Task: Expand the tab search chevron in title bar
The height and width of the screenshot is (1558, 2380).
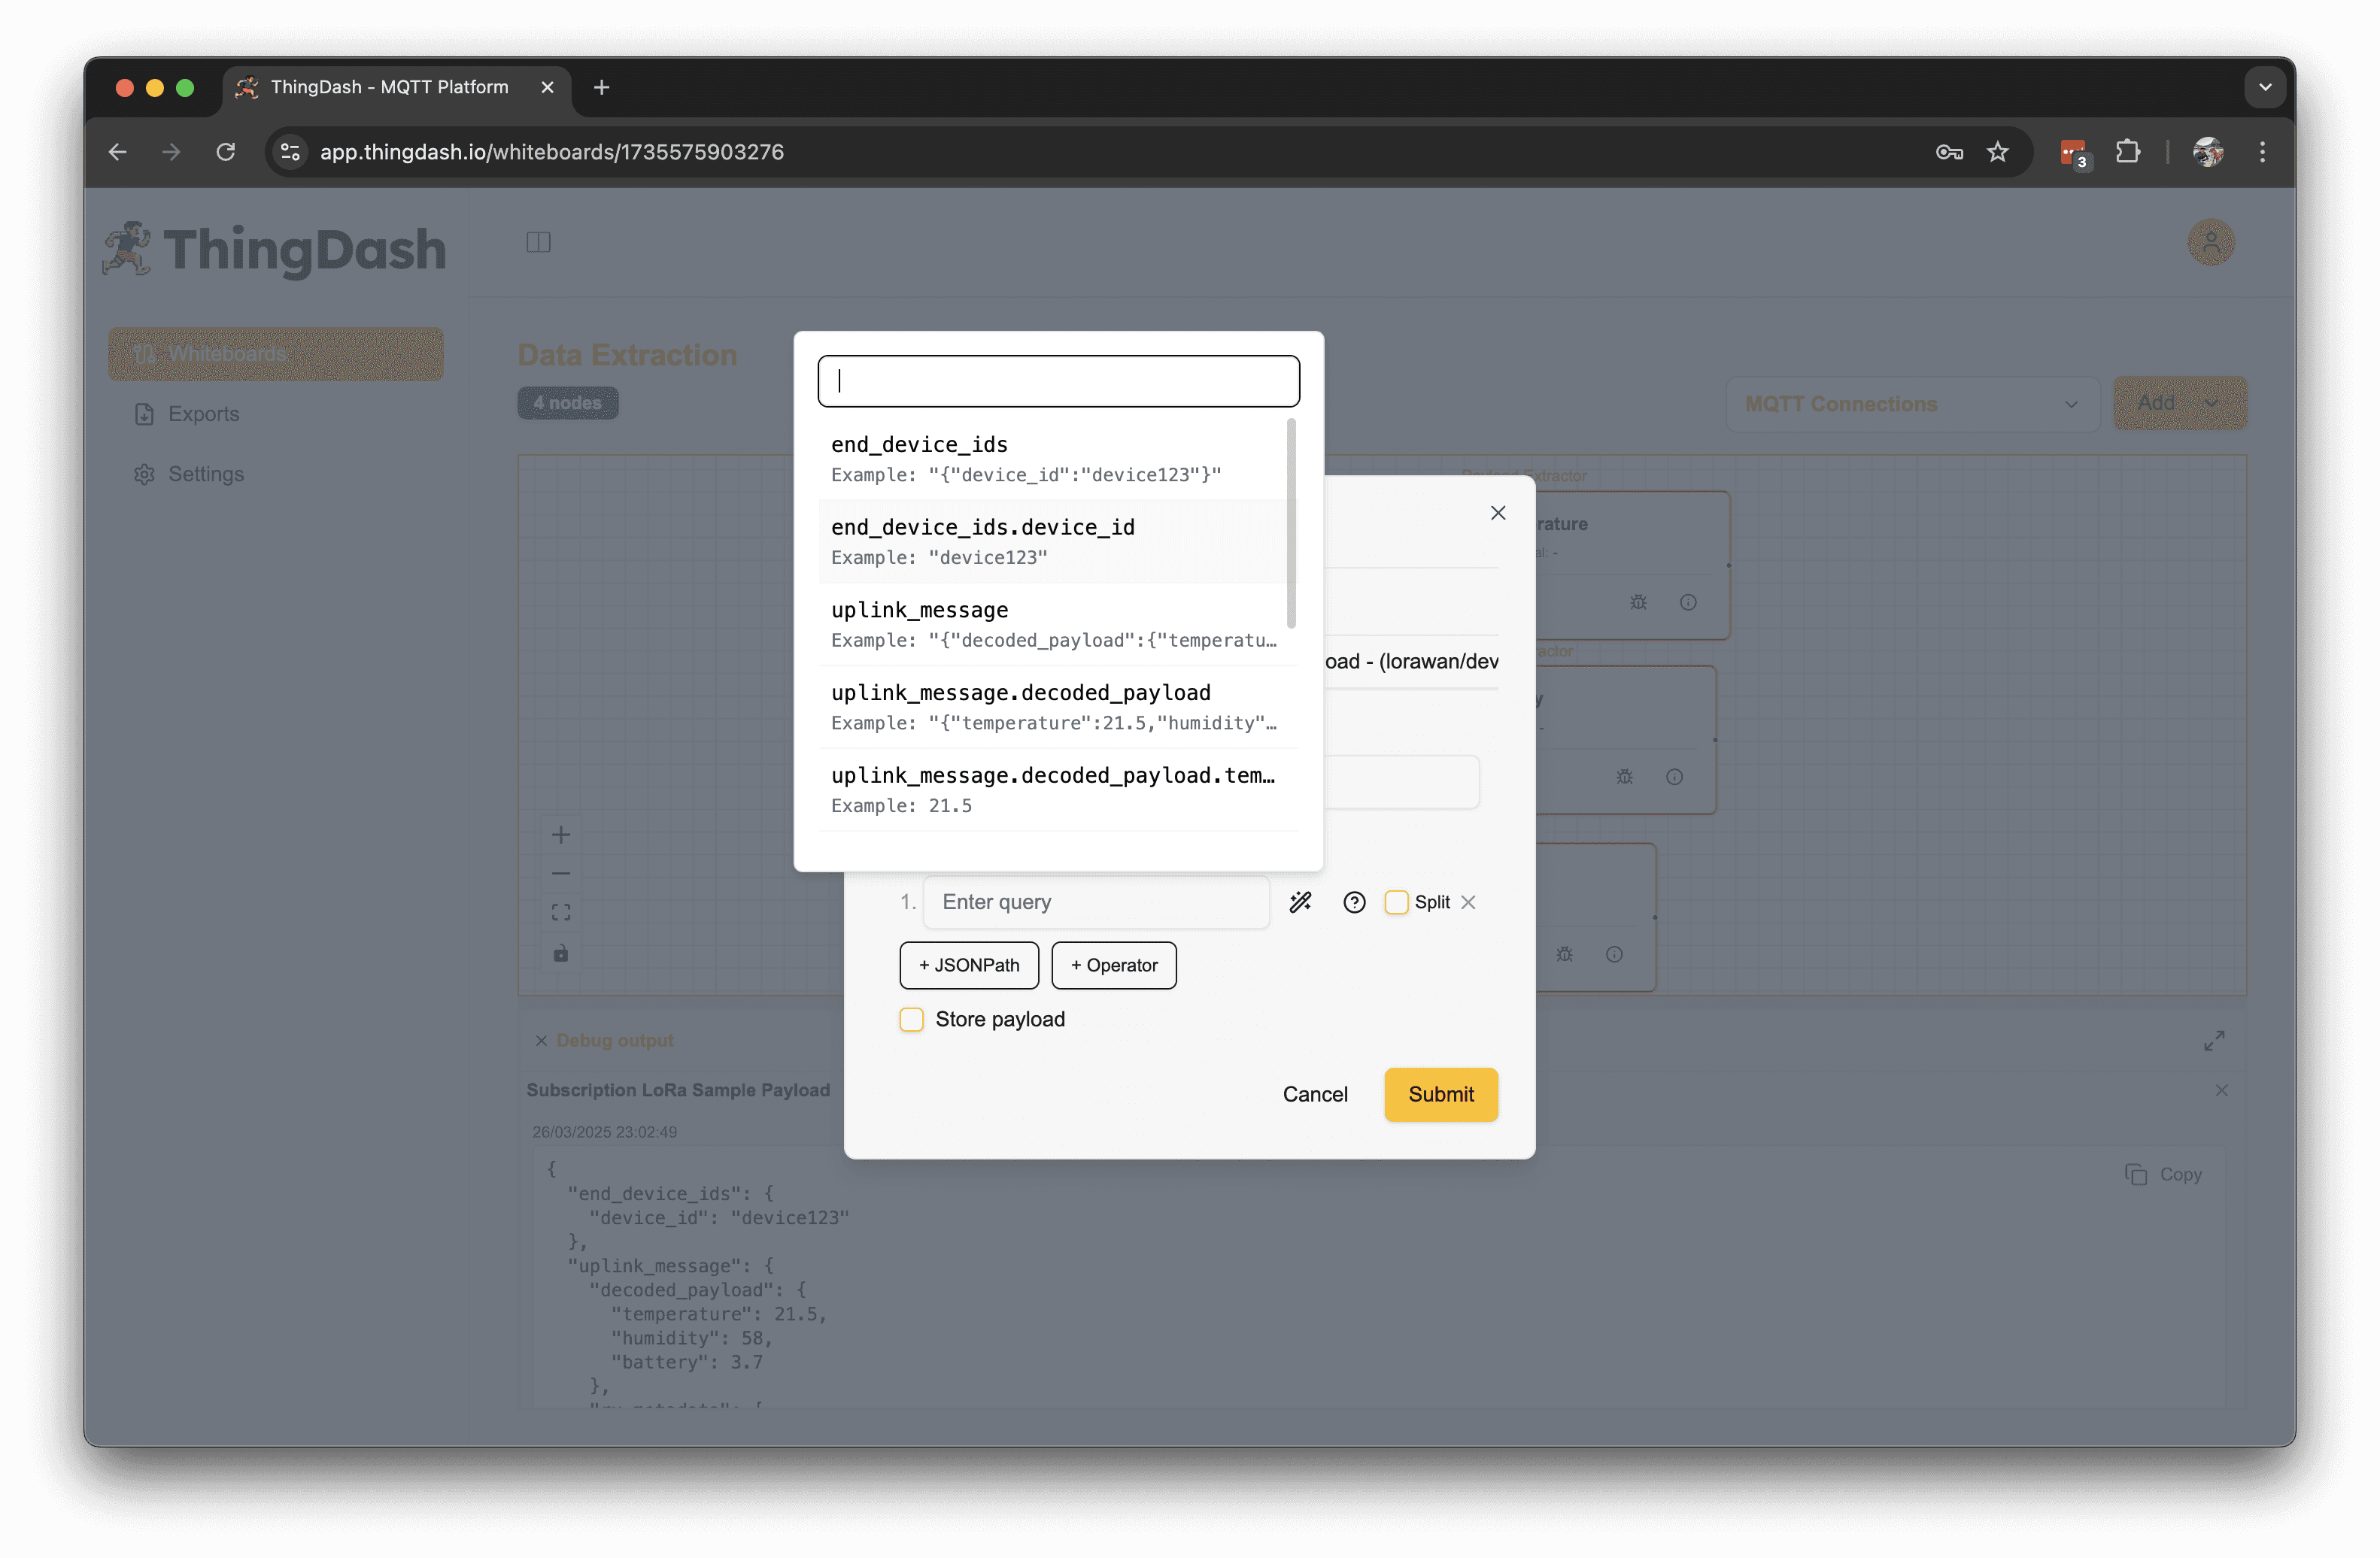Action: point(2265,87)
